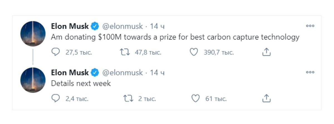Like the carbon capture prize tweet
The width and height of the screenshot is (334, 124).
[194, 52]
